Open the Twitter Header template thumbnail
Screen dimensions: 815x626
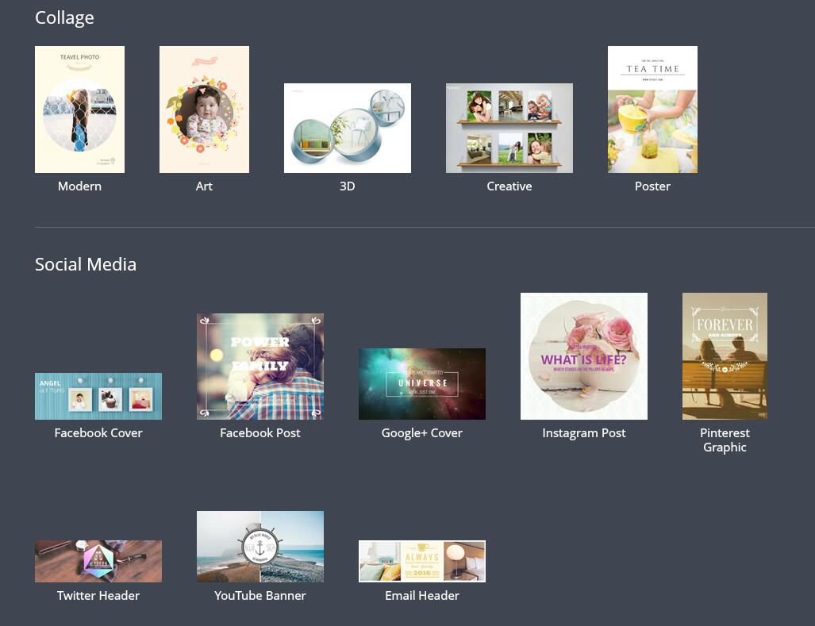[98, 561]
